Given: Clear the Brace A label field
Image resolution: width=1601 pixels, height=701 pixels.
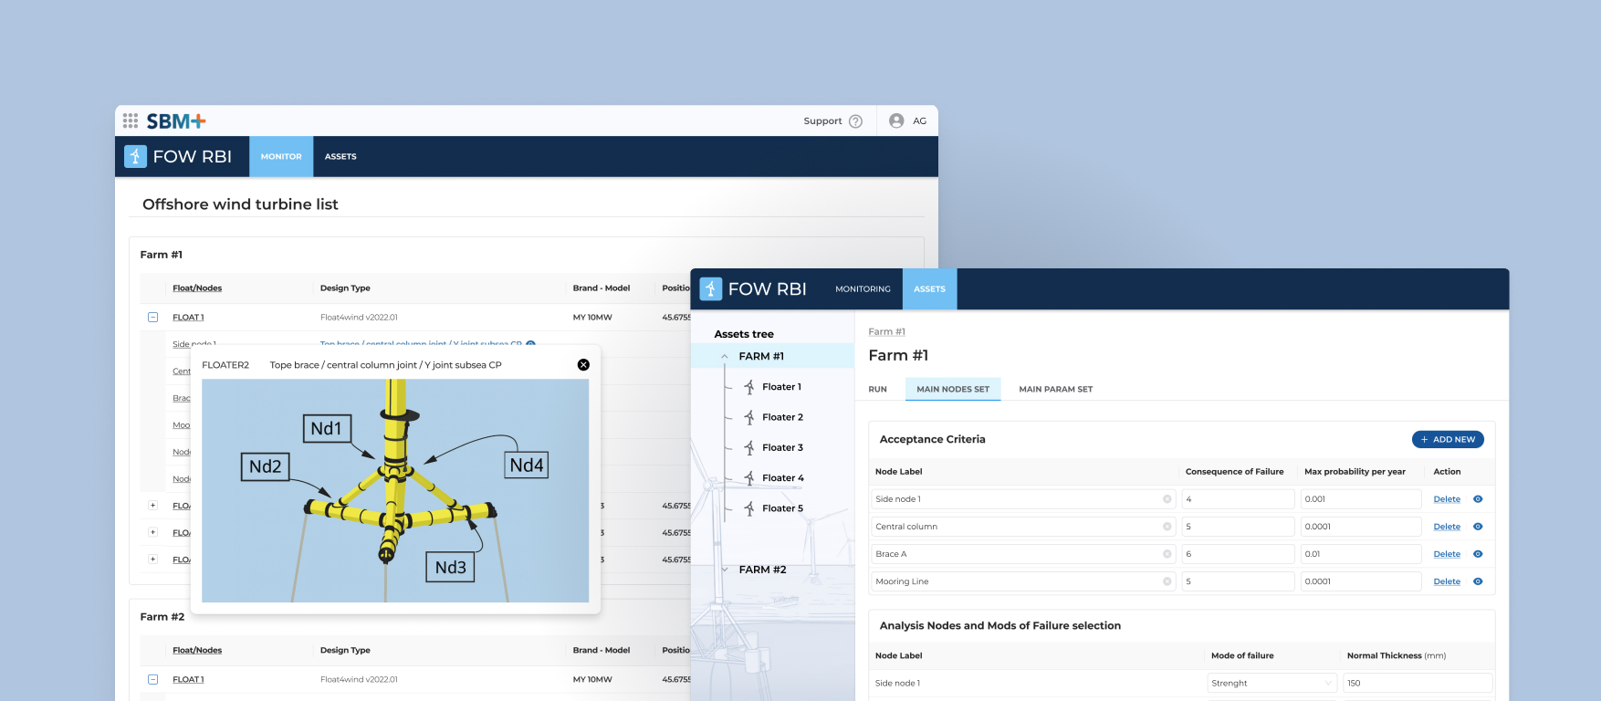Looking at the screenshot, I should (1167, 554).
